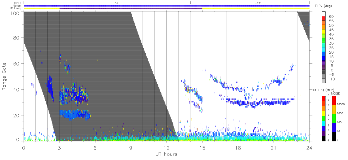The image size is (348, 160).
Task: Click the blue Noise bar at the top
Action: tap(167, 6)
